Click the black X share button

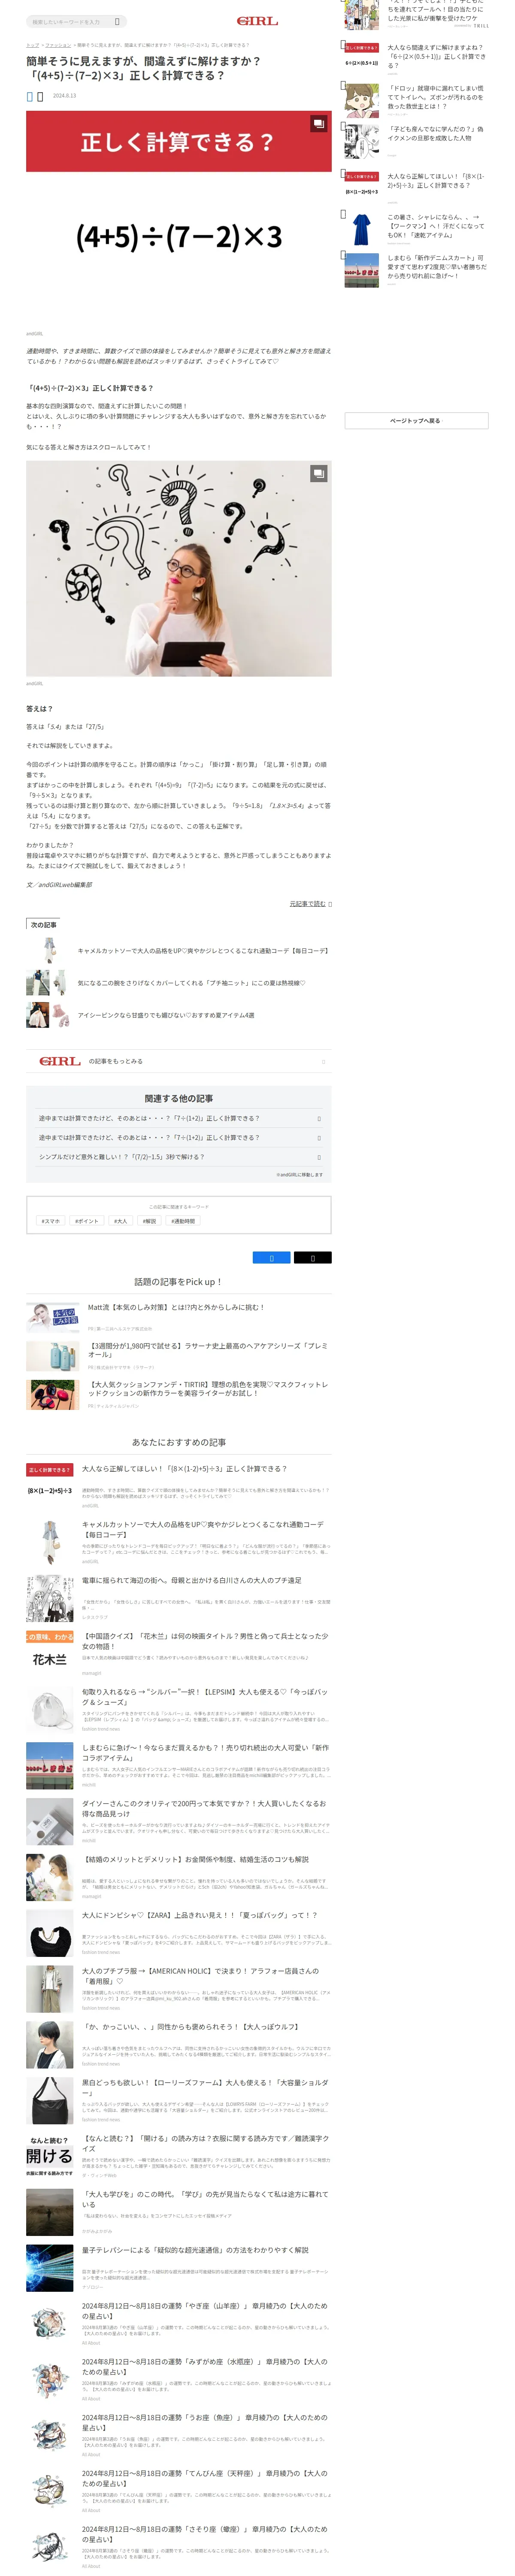[x=313, y=1257]
